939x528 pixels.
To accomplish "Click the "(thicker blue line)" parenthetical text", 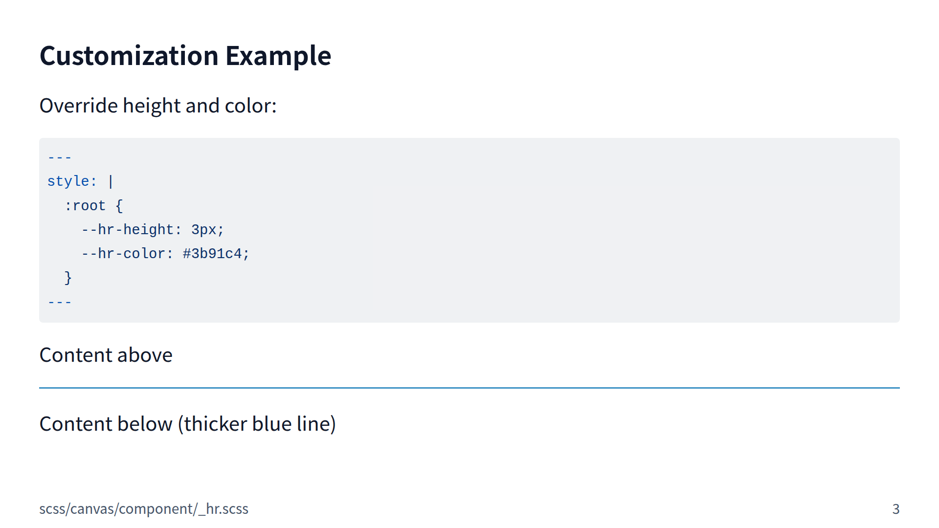I will tap(257, 424).
